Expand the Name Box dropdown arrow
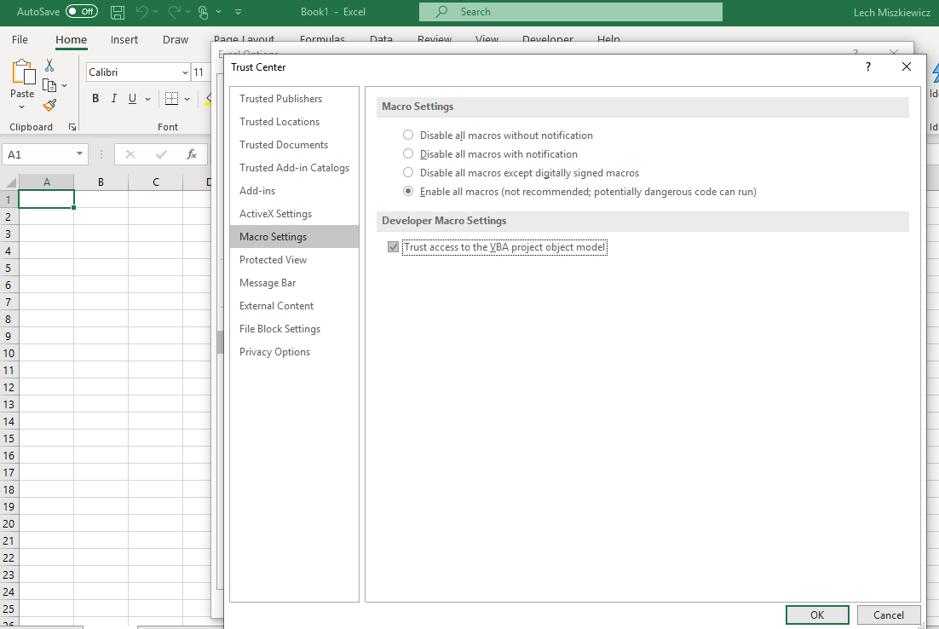Screen dimensions: 939x629 tap(80, 154)
